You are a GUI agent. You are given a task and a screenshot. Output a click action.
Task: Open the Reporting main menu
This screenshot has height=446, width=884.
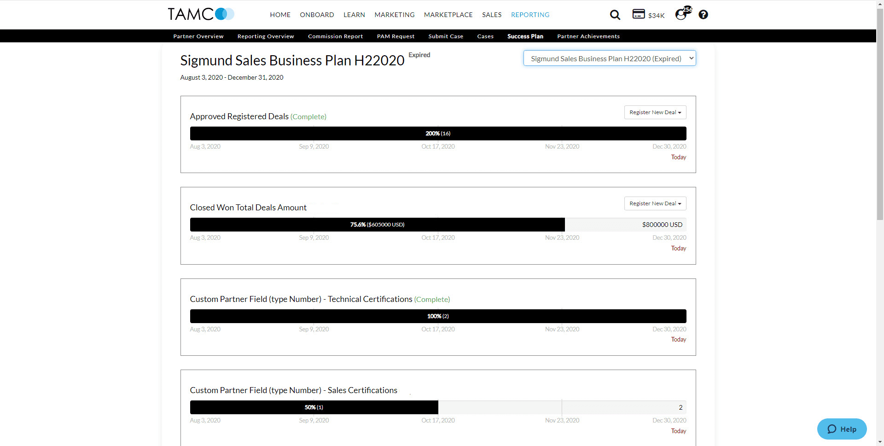point(530,15)
